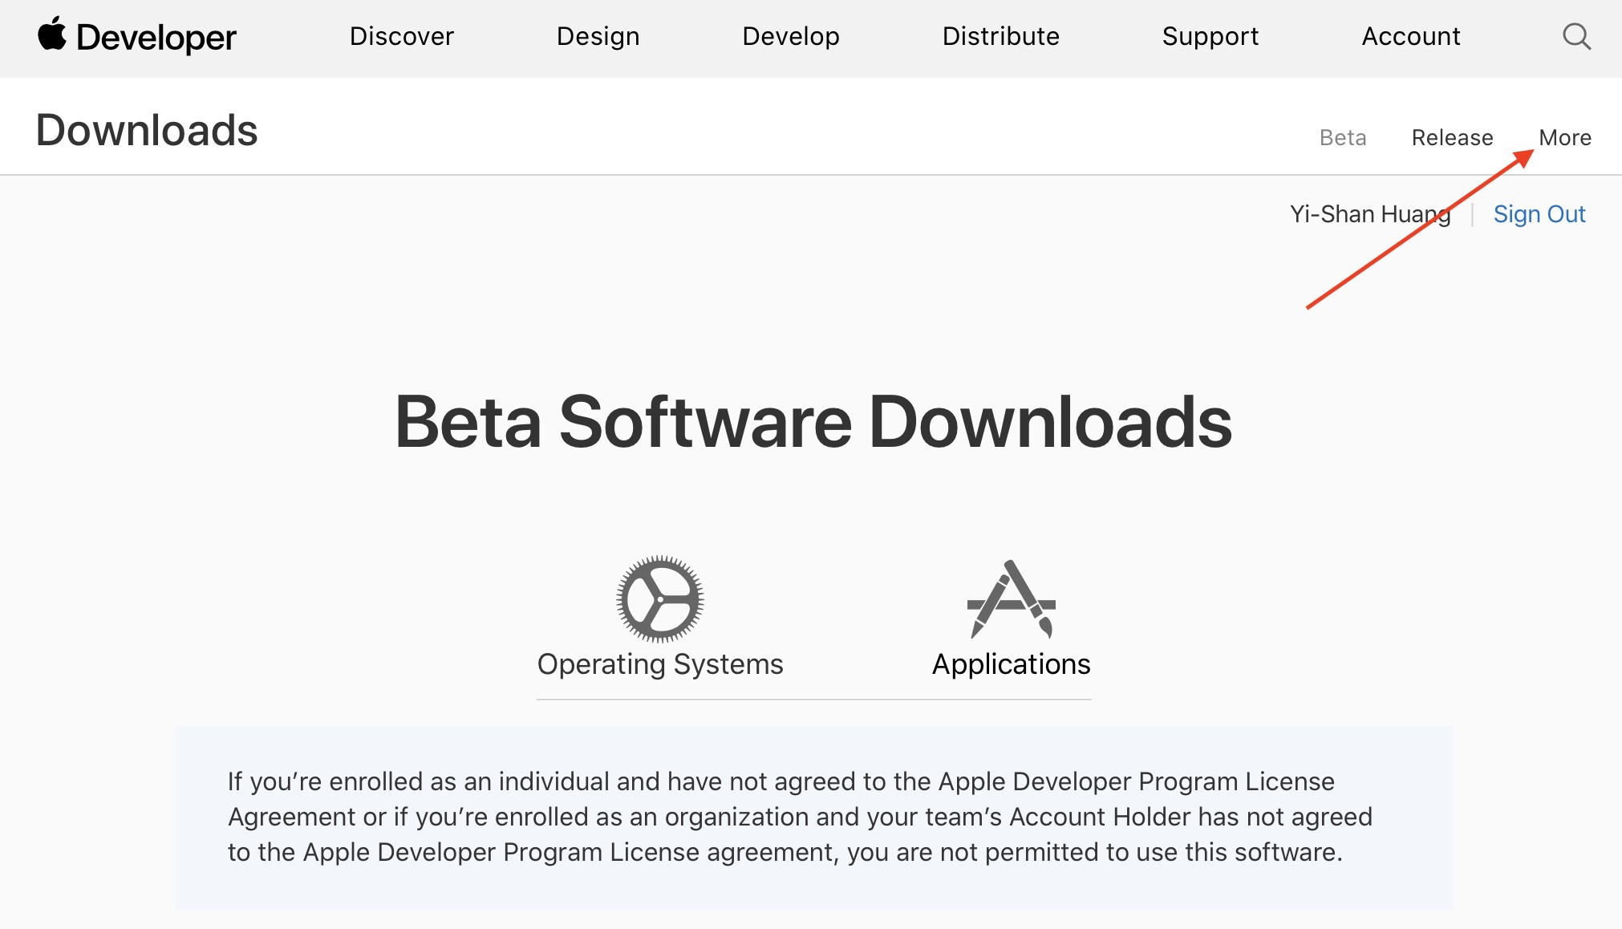The width and height of the screenshot is (1622, 929).
Task: Click the Yi-Shan Huang account name
Action: (1369, 214)
